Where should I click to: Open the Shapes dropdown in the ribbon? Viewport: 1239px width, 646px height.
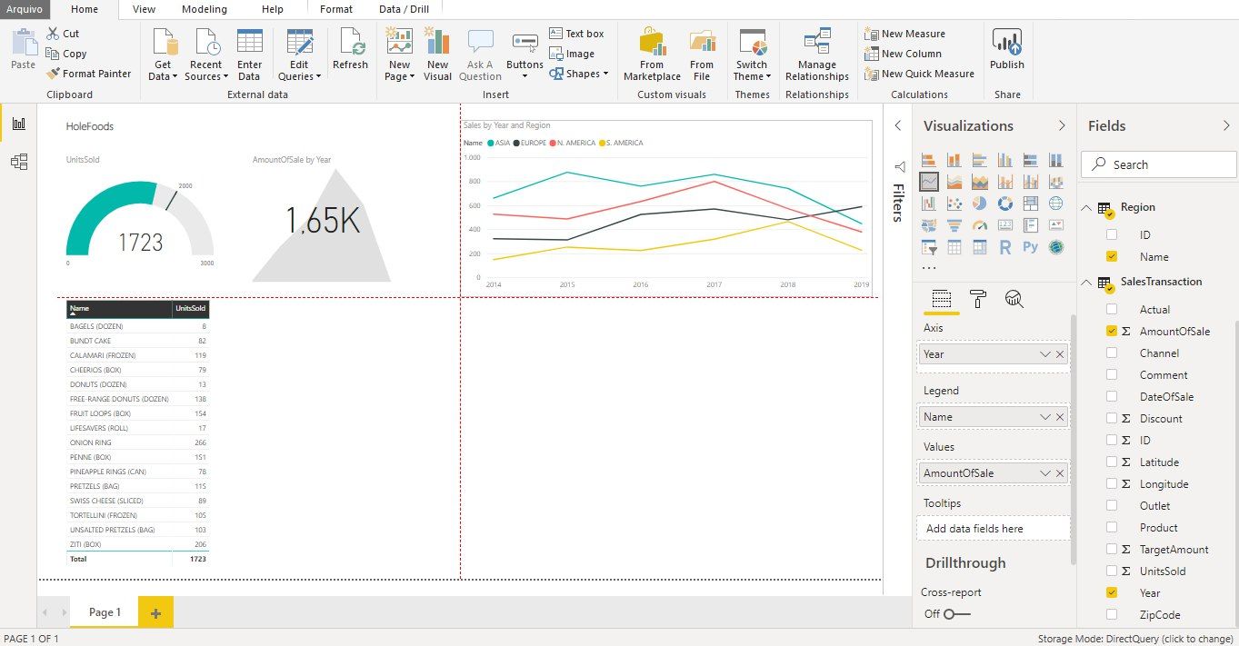click(x=580, y=74)
